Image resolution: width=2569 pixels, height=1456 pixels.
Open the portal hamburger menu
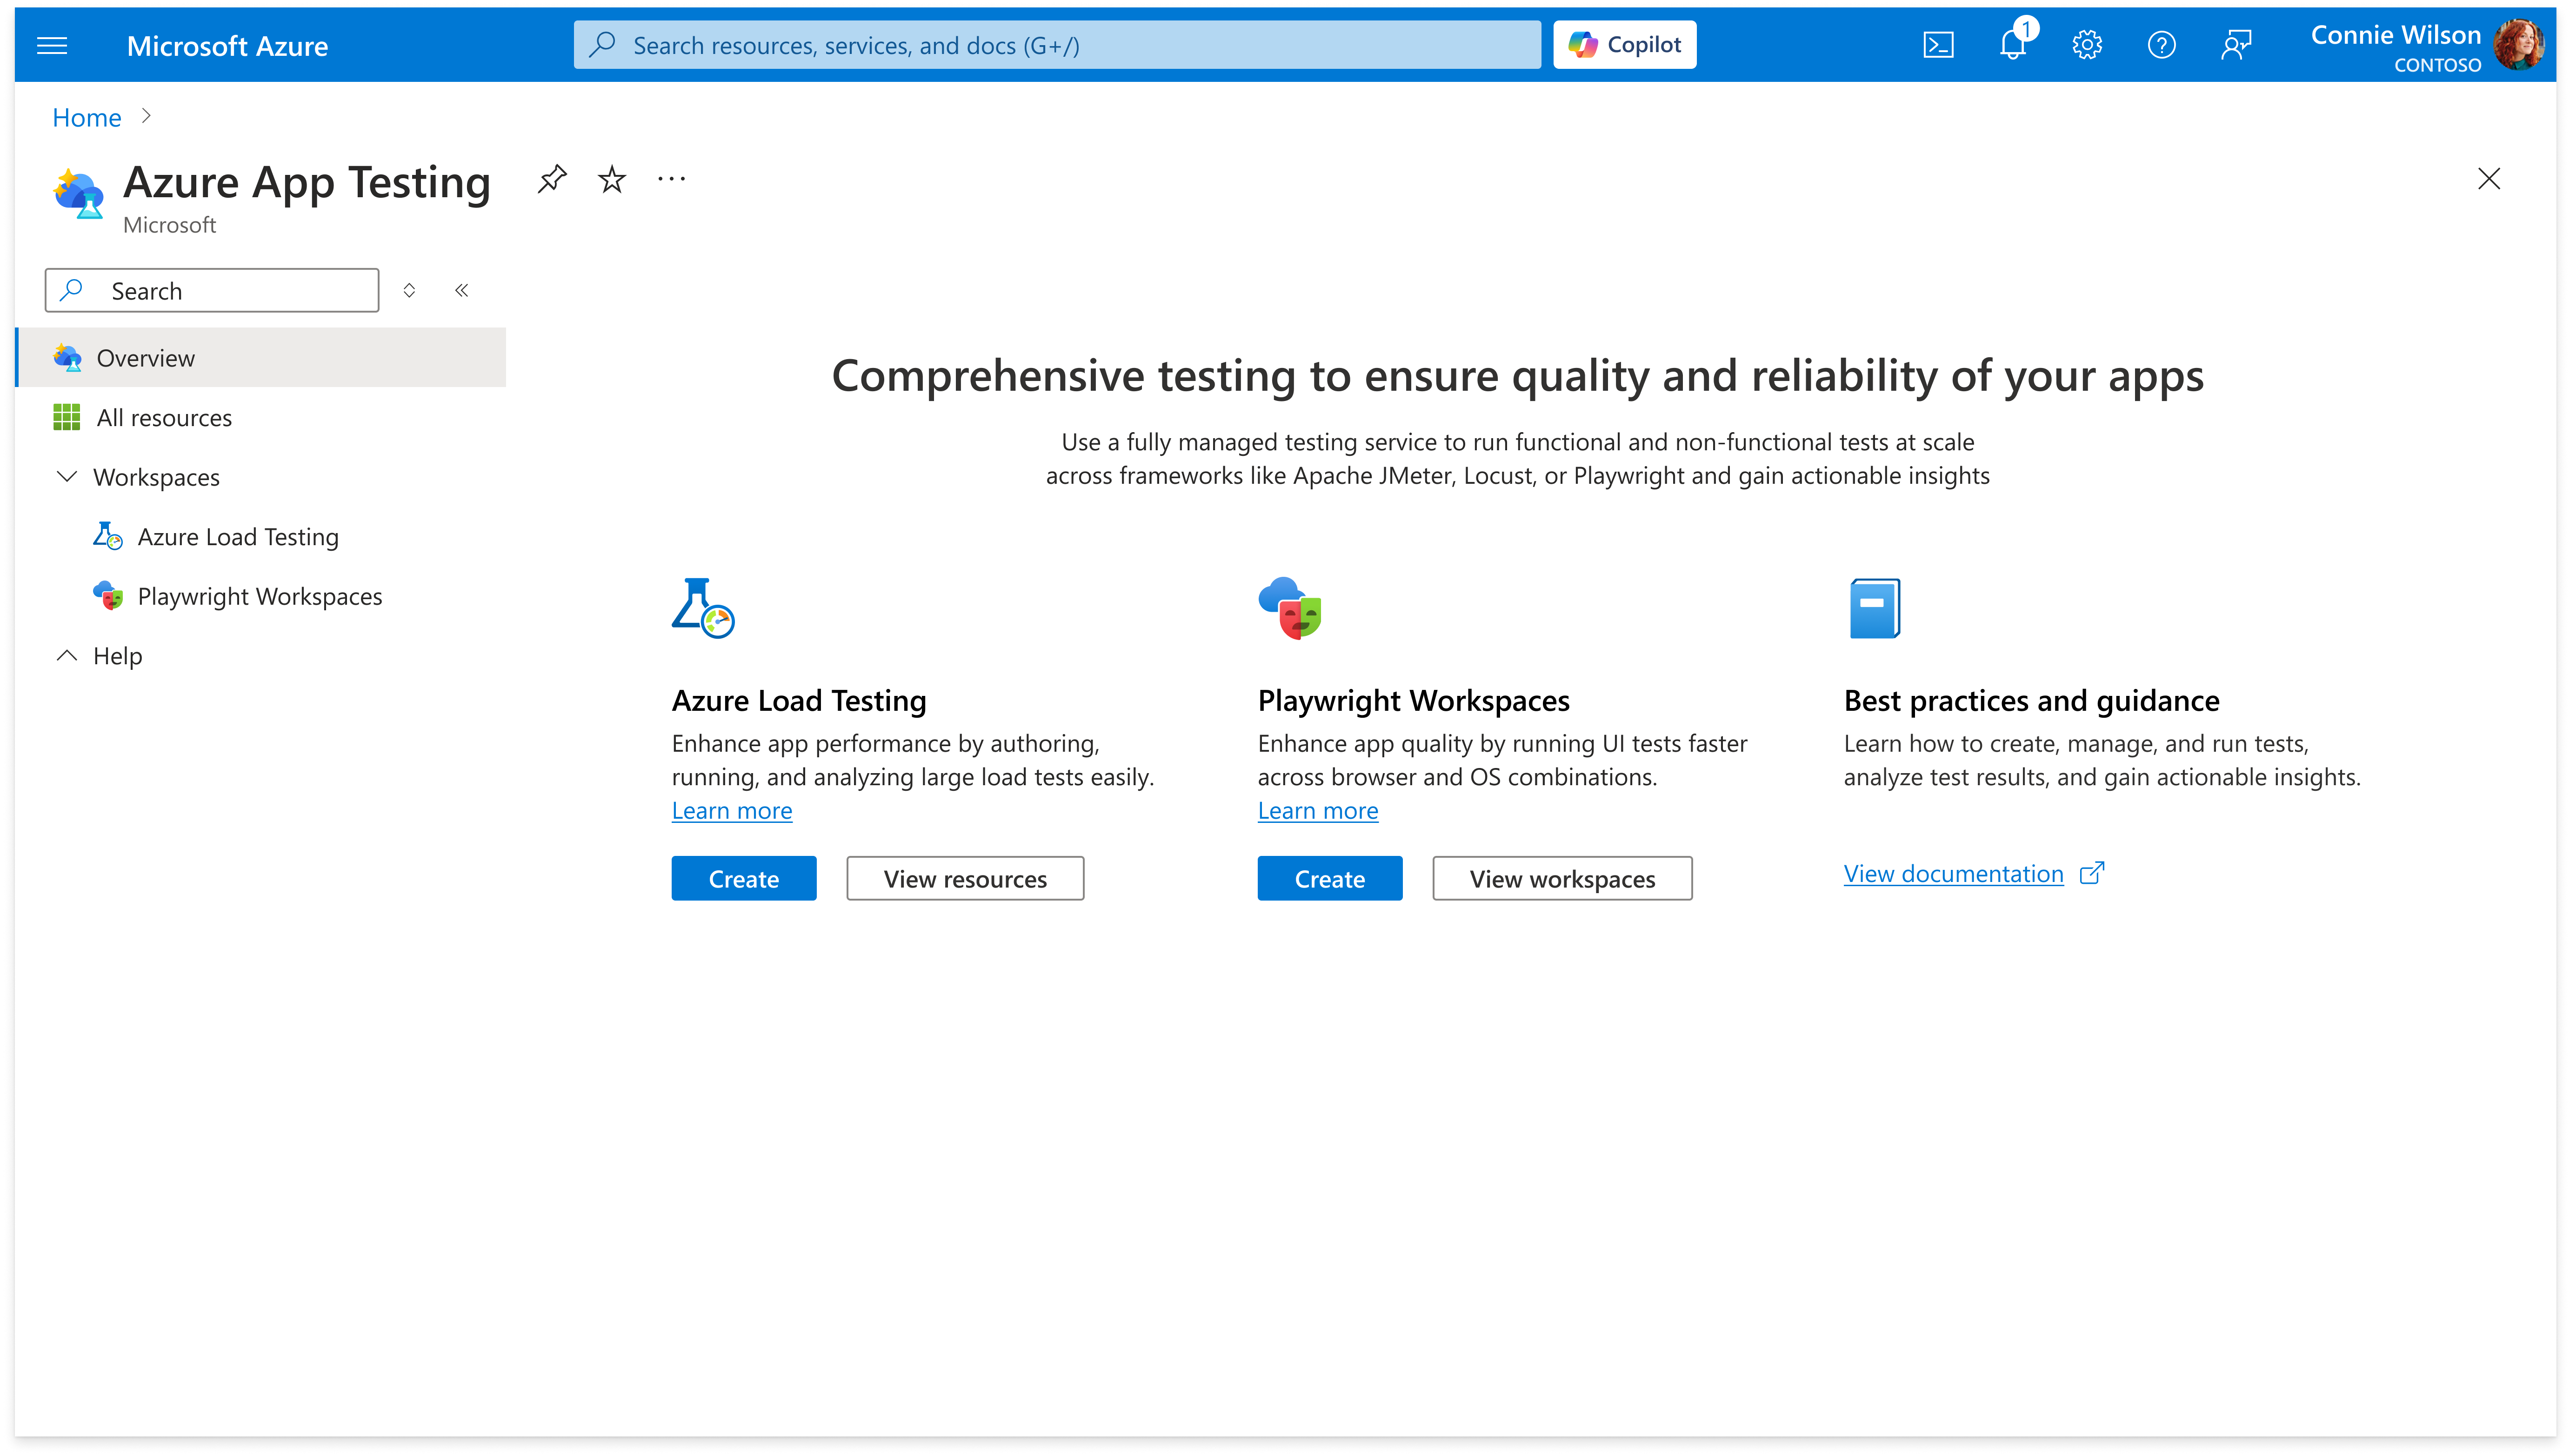coord(51,45)
